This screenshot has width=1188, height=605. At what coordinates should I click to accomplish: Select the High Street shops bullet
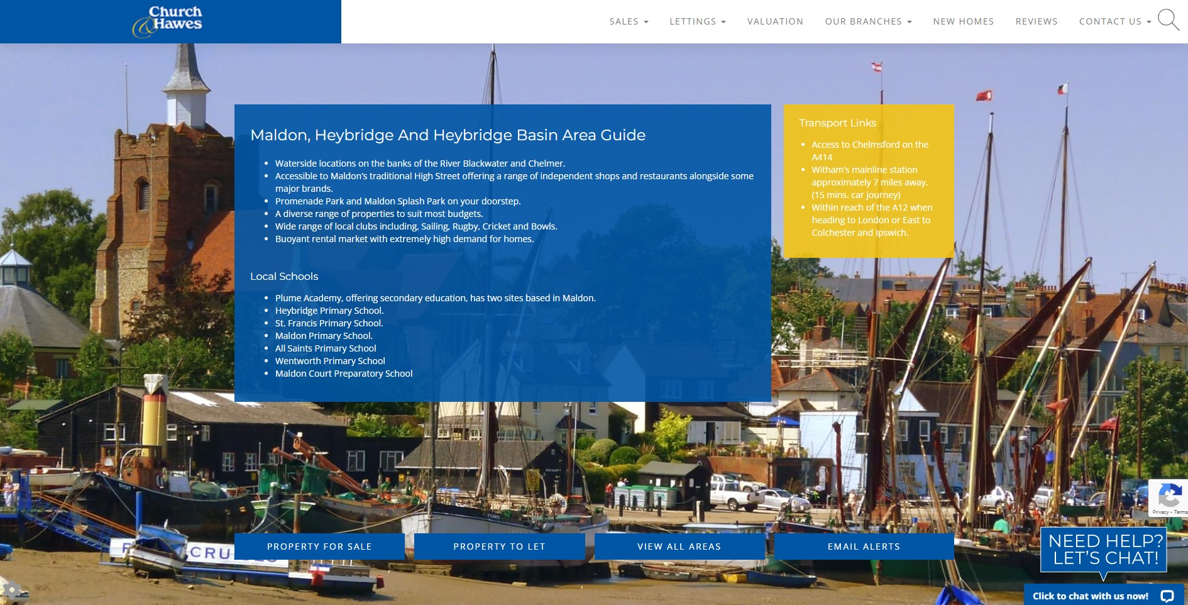pos(514,182)
